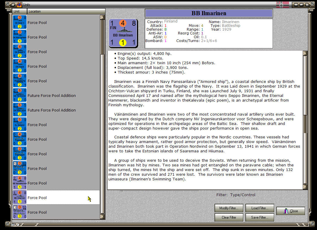Click the Units window title icon
This screenshot has width=317, height=230.
(x=19, y=4)
